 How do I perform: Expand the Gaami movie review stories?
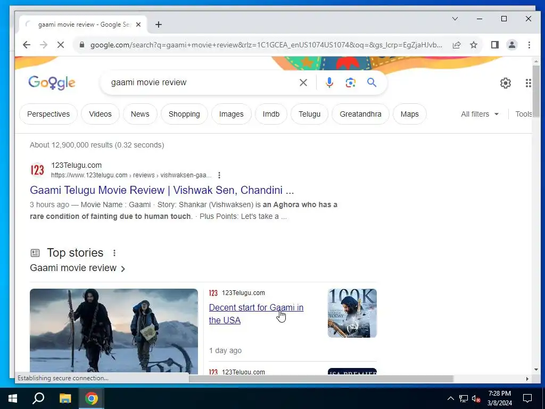click(78, 268)
